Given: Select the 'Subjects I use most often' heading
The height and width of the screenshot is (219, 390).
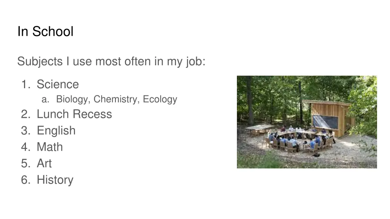Looking at the screenshot, I should [x=111, y=61].
